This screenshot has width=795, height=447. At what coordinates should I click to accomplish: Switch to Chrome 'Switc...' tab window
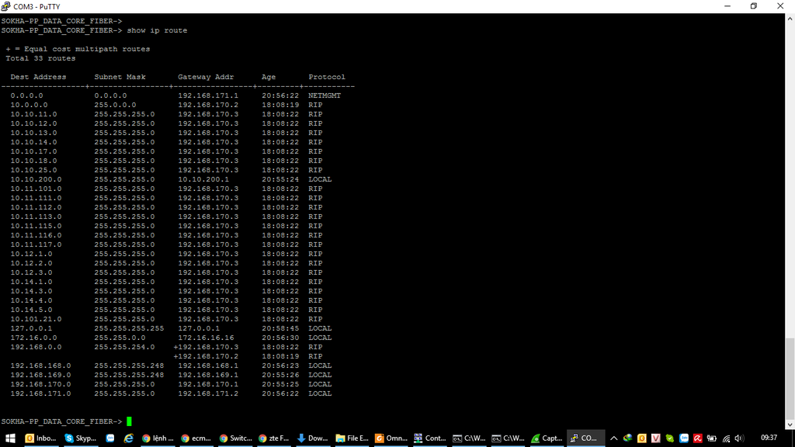235,438
